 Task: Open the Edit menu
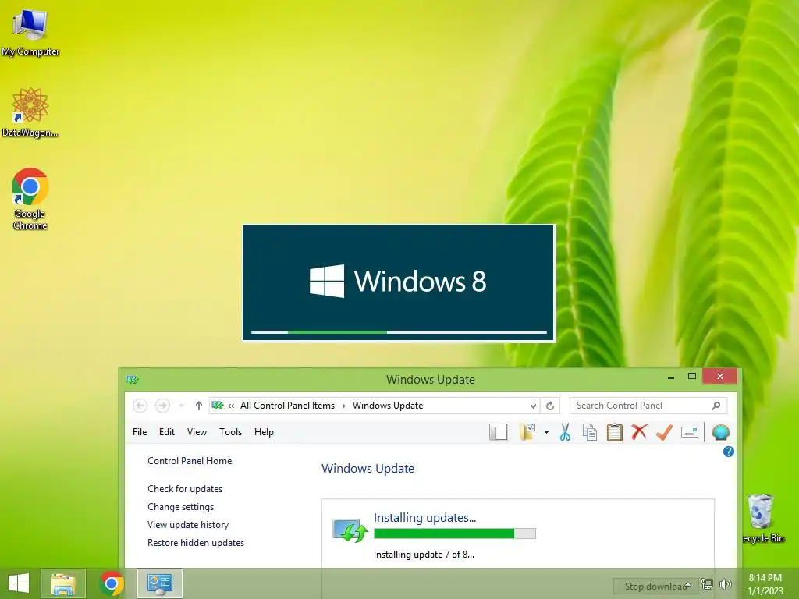[167, 432]
